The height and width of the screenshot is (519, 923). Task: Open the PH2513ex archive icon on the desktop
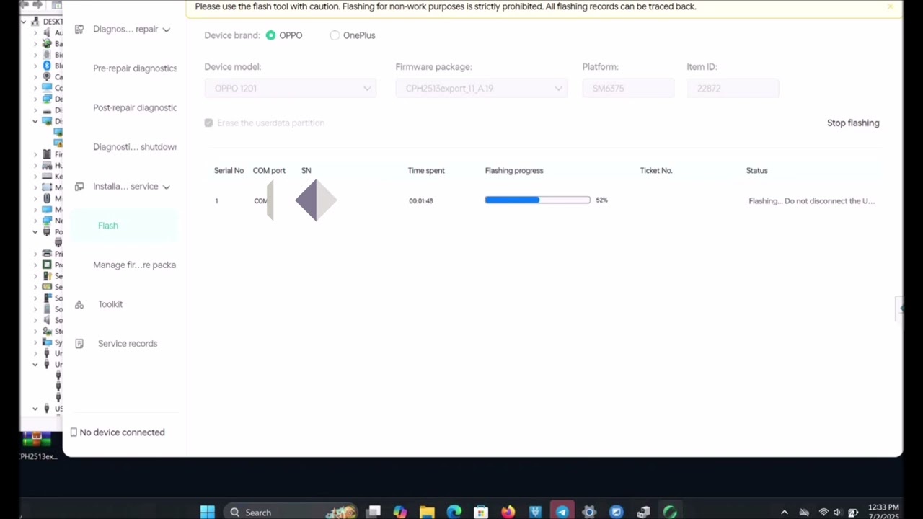click(37, 440)
